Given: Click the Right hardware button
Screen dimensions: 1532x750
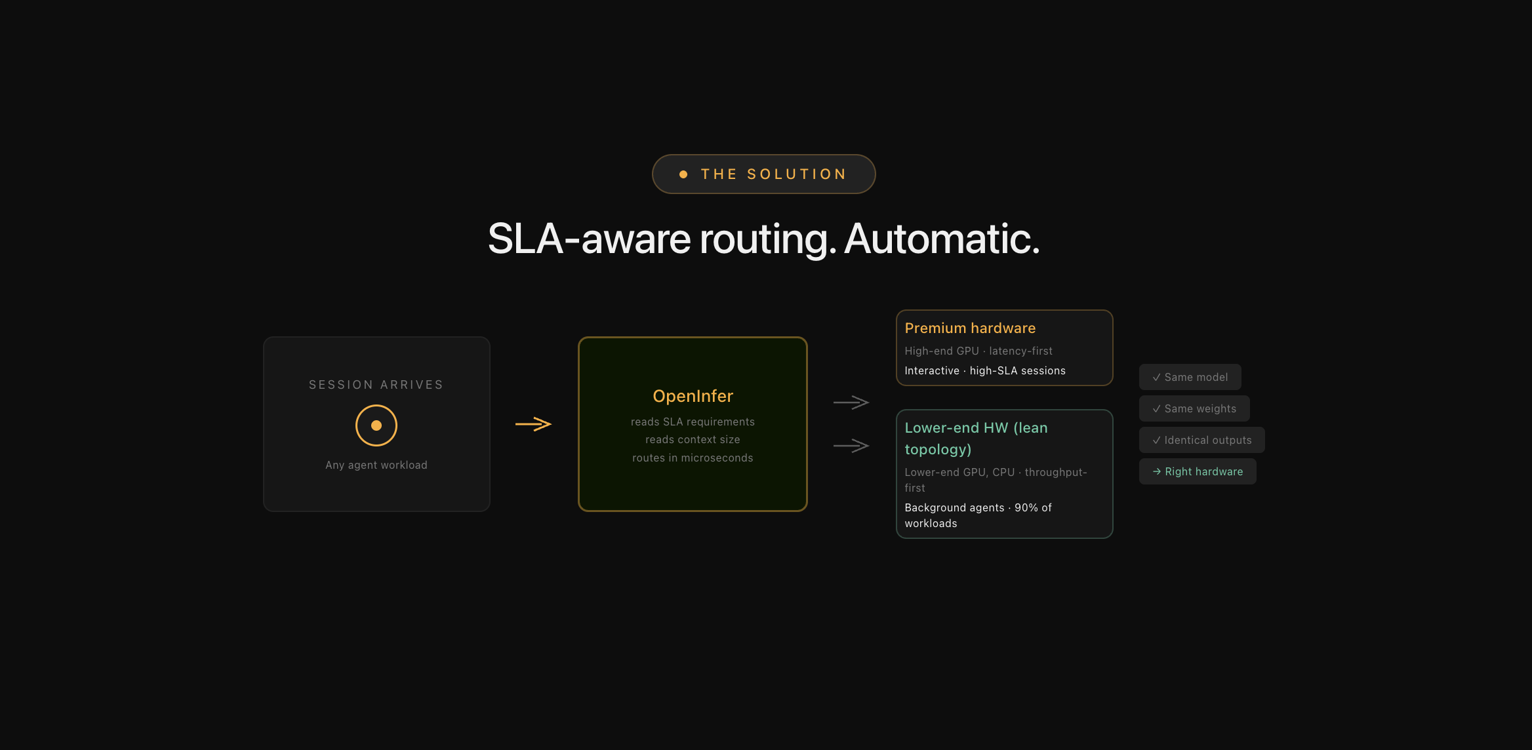Looking at the screenshot, I should click(1198, 471).
